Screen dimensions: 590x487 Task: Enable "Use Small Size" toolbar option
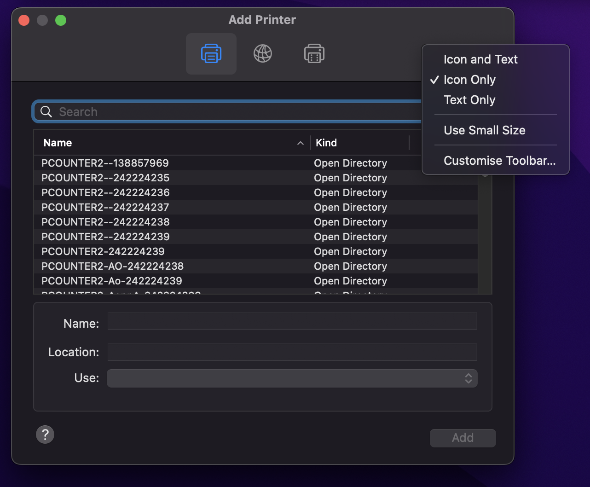click(484, 130)
